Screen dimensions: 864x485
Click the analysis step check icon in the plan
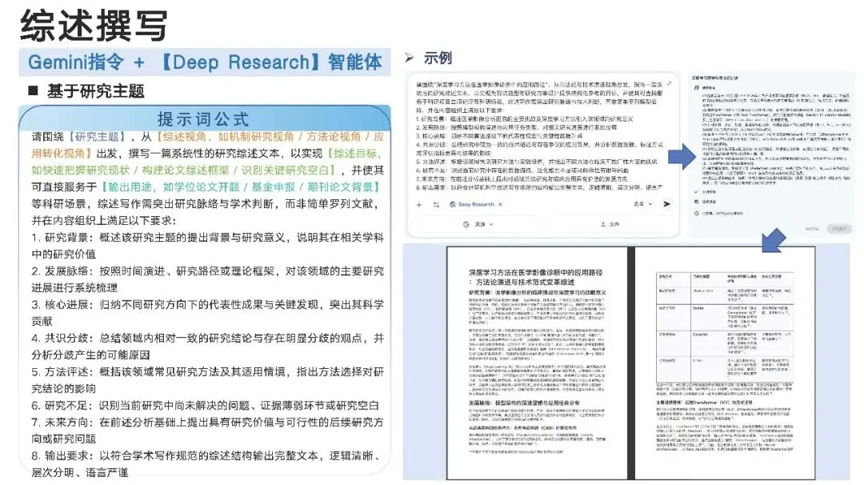click(696, 191)
